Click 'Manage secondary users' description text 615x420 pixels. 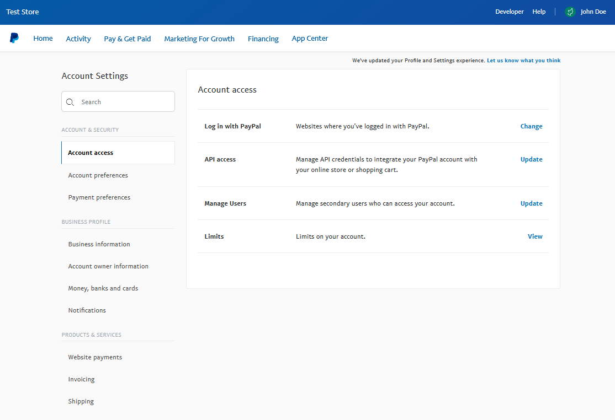coord(375,203)
